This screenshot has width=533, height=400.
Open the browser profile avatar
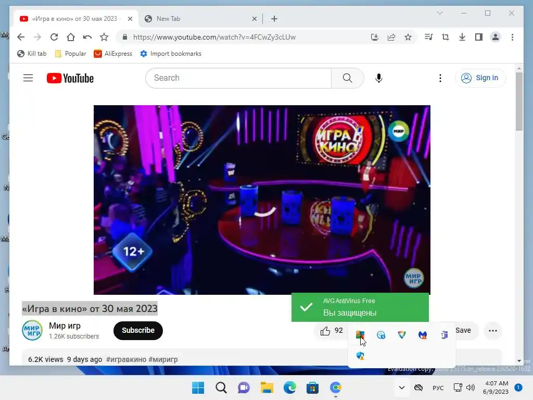(496, 37)
